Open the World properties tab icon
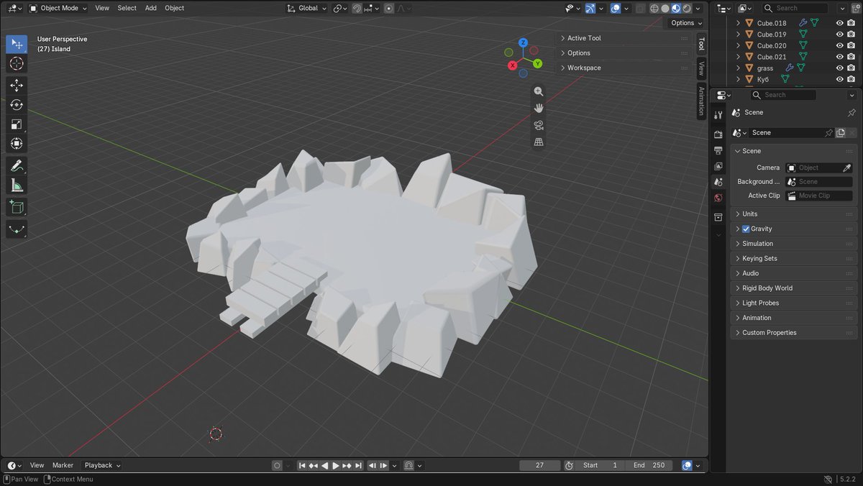The height and width of the screenshot is (486, 863). 718,198
